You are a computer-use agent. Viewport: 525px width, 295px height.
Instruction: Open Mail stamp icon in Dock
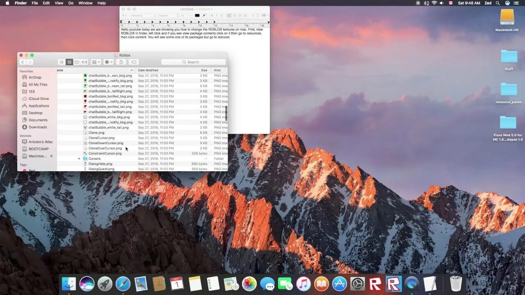[141, 284]
